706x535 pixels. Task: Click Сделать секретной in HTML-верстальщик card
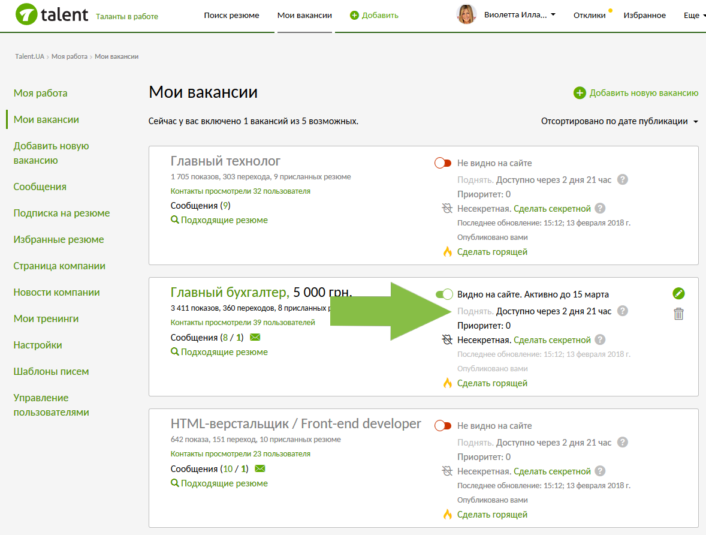552,471
